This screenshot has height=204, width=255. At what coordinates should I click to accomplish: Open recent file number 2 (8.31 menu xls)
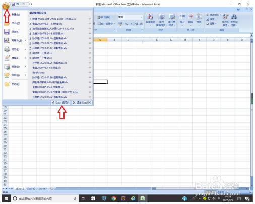click(47, 24)
